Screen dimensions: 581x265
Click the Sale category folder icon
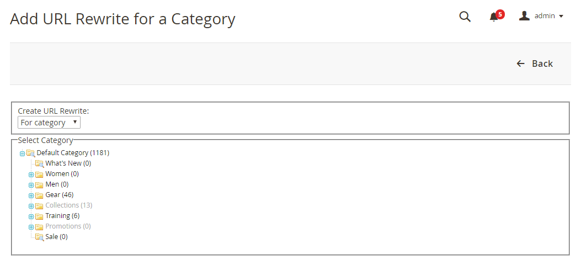pyautogui.click(x=40, y=237)
